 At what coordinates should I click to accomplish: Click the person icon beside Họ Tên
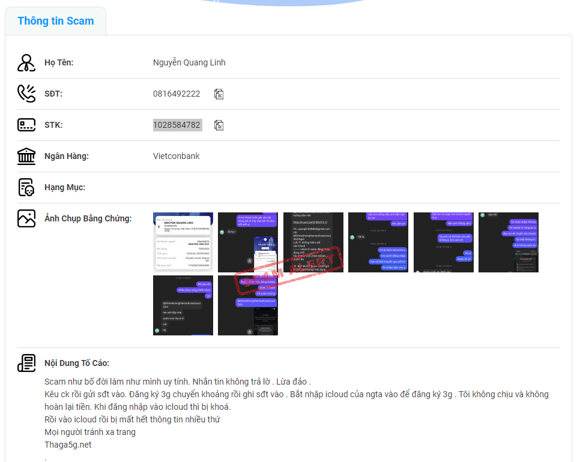26,63
